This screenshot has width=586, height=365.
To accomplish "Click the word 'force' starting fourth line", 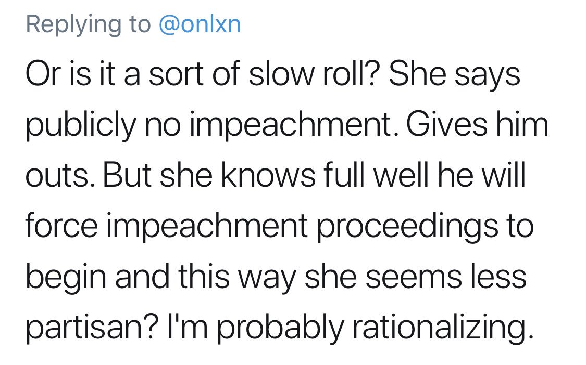I will [x=62, y=225].
